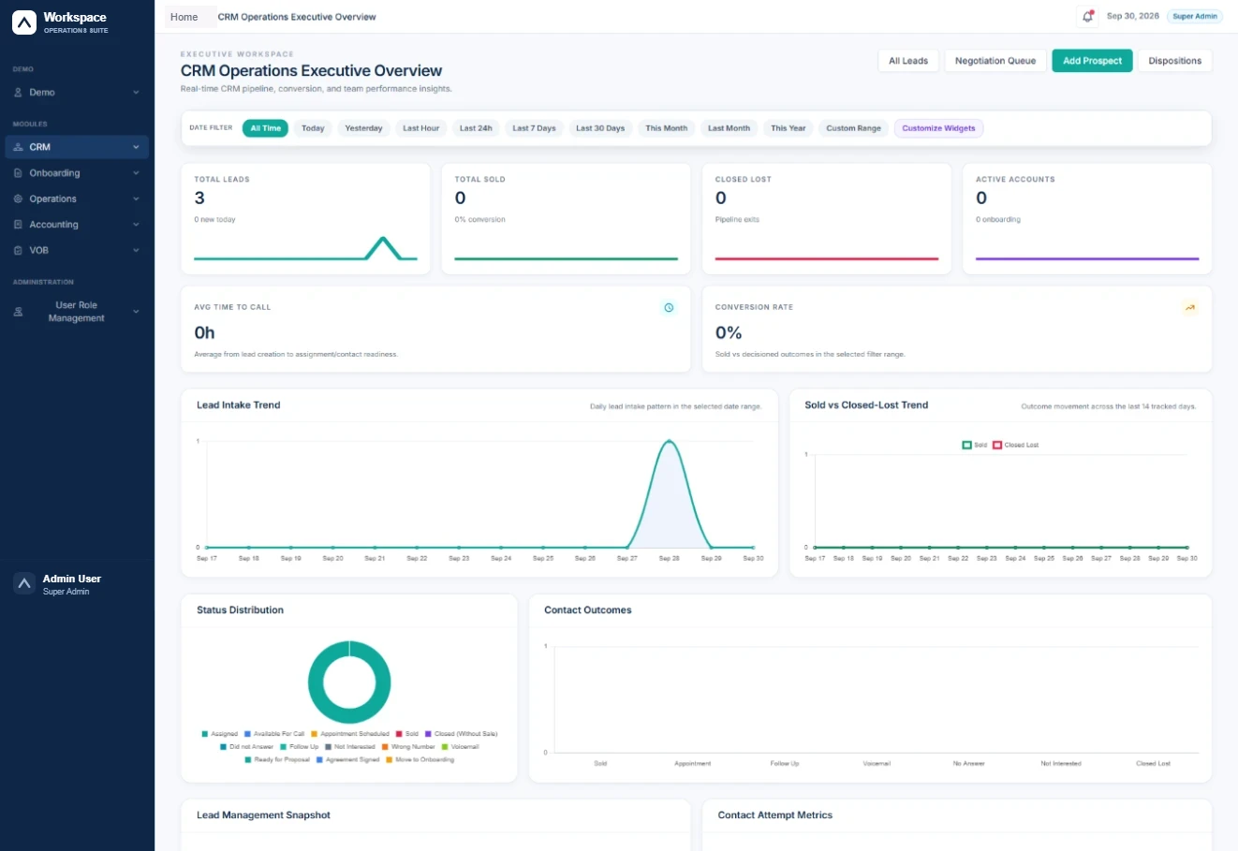The width and height of the screenshot is (1238, 851).
Task: Click '0 new today' text
Action: click(x=214, y=220)
